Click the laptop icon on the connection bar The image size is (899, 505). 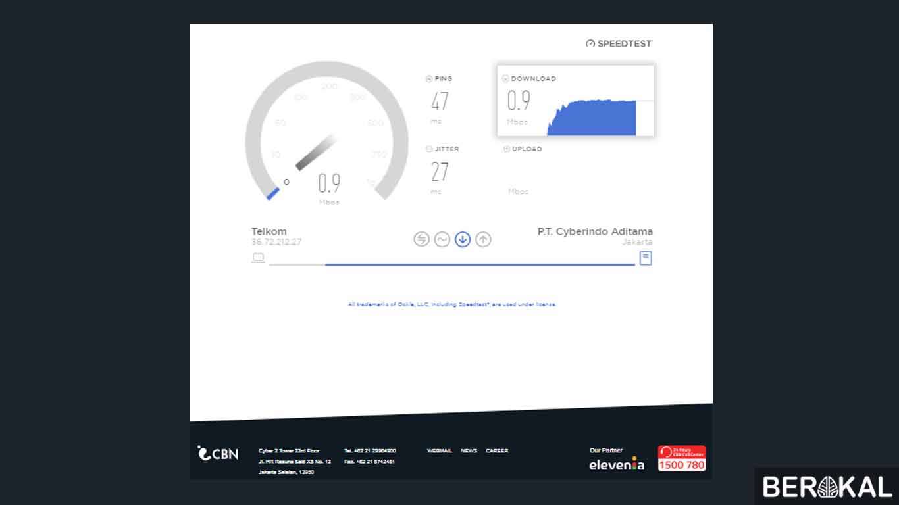[258, 258]
